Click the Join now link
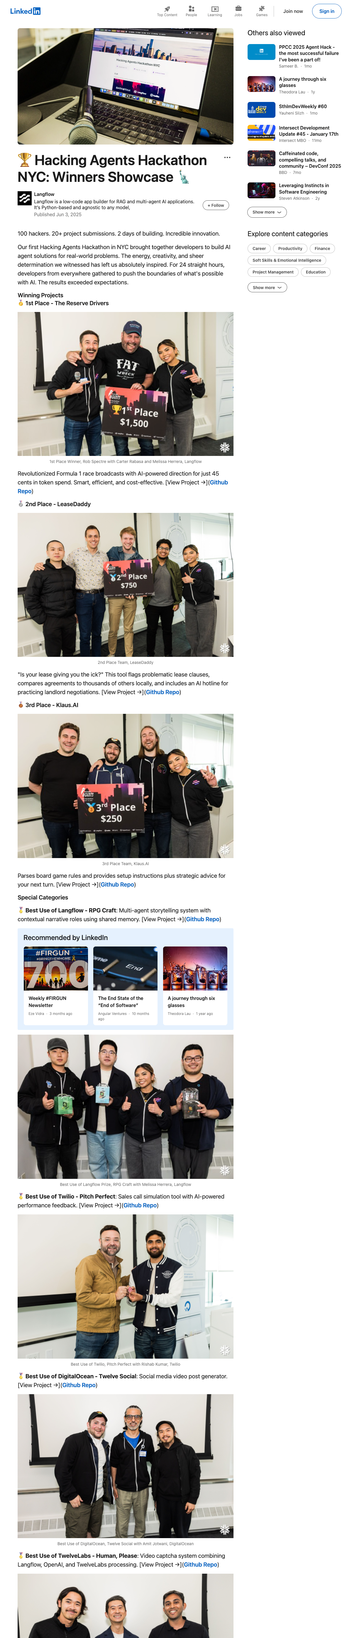Image resolution: width=352 pixels, height=1638 pixels. [x=293, y=11]
